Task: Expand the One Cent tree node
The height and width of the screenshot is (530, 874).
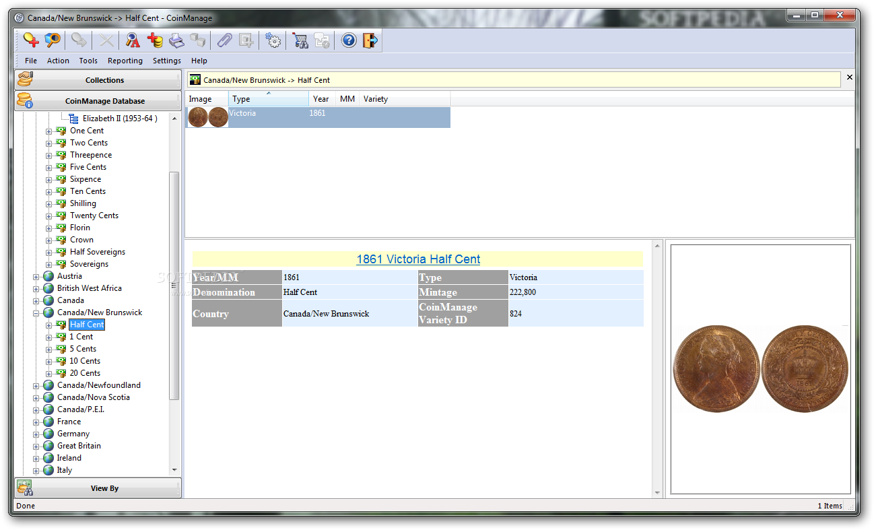Action: tap(48, 131)
